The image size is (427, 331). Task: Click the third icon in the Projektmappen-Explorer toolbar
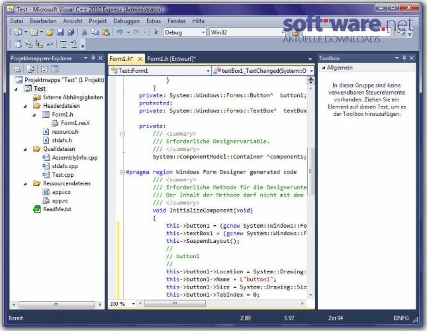pyautogui.click(x=44, y=69)
